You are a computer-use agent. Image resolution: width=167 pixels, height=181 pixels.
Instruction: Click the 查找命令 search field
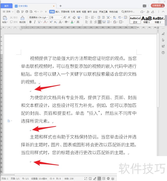point(128,12)
